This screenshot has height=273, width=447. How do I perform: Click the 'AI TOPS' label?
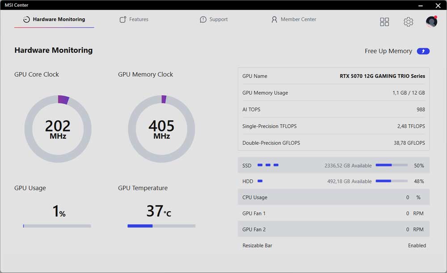[251, 109]
